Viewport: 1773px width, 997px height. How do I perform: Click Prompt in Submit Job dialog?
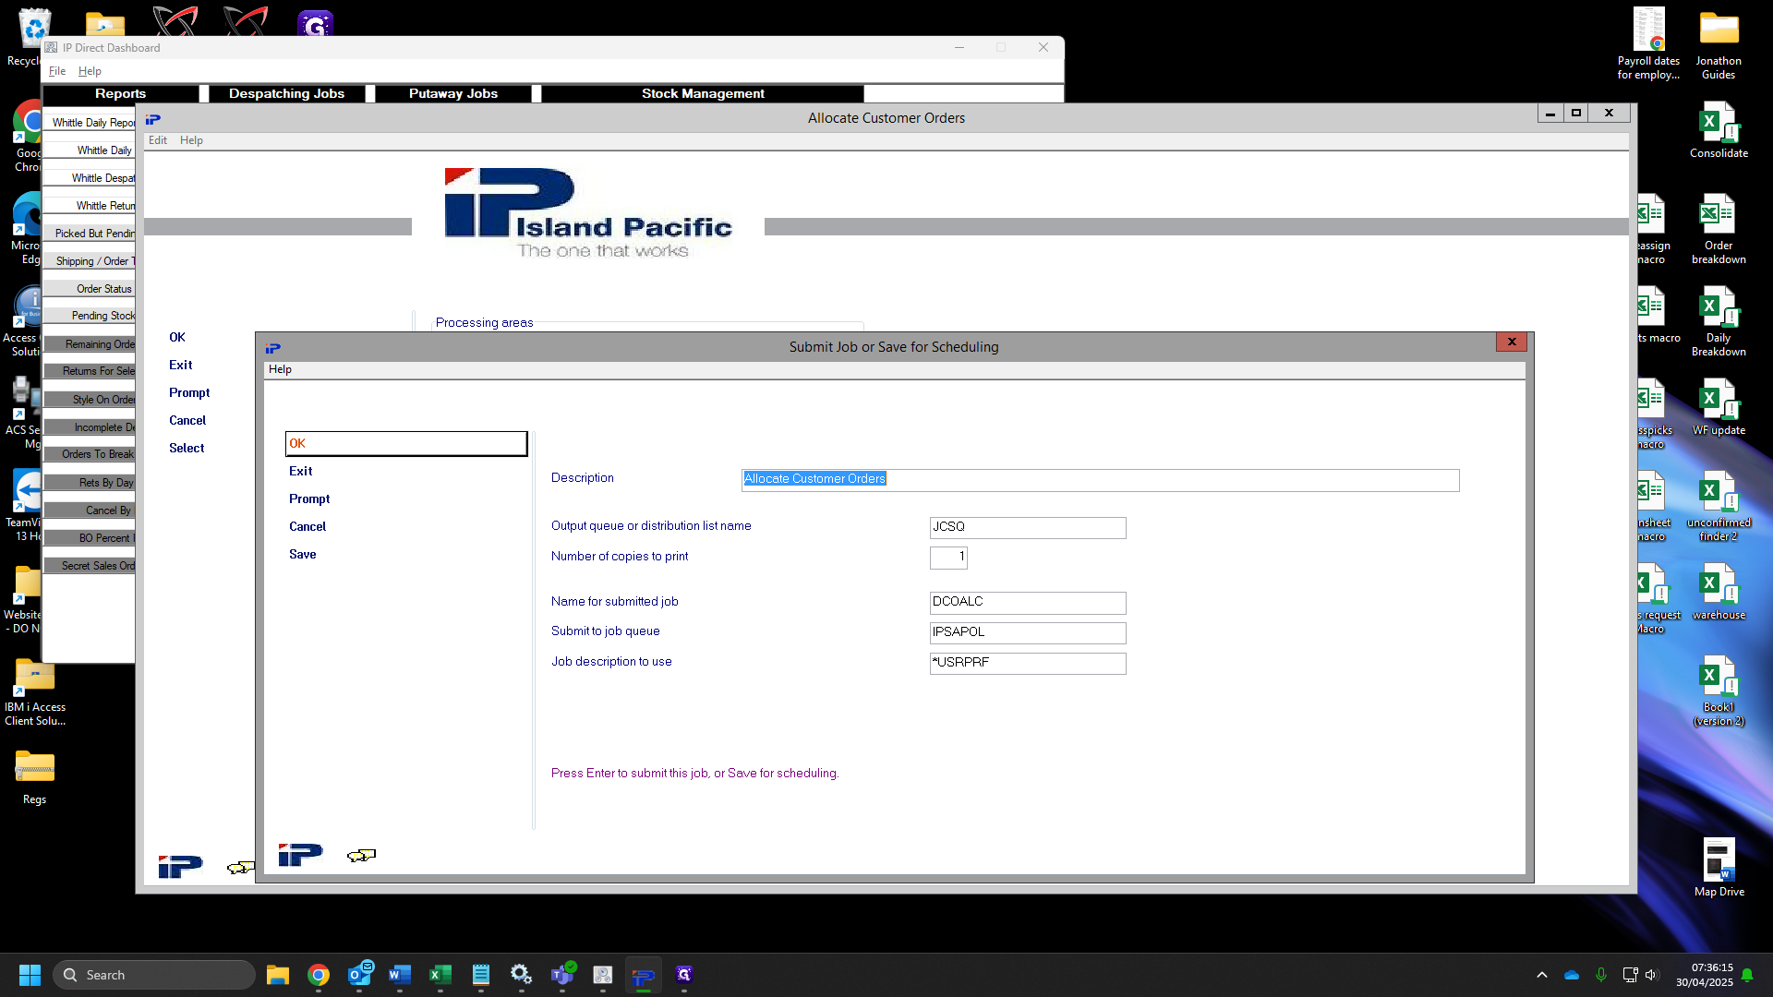point(309,499)
